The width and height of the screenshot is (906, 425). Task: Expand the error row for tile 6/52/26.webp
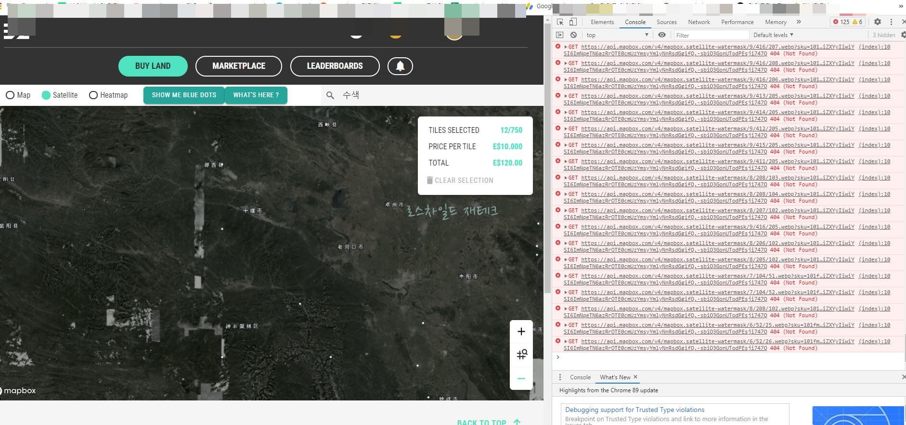(566, 342)
